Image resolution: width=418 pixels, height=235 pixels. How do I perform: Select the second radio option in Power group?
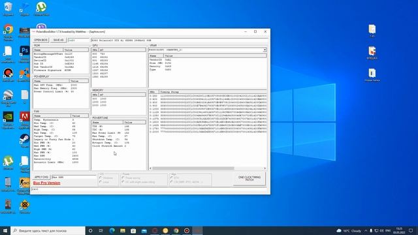[x=123, y=181]
